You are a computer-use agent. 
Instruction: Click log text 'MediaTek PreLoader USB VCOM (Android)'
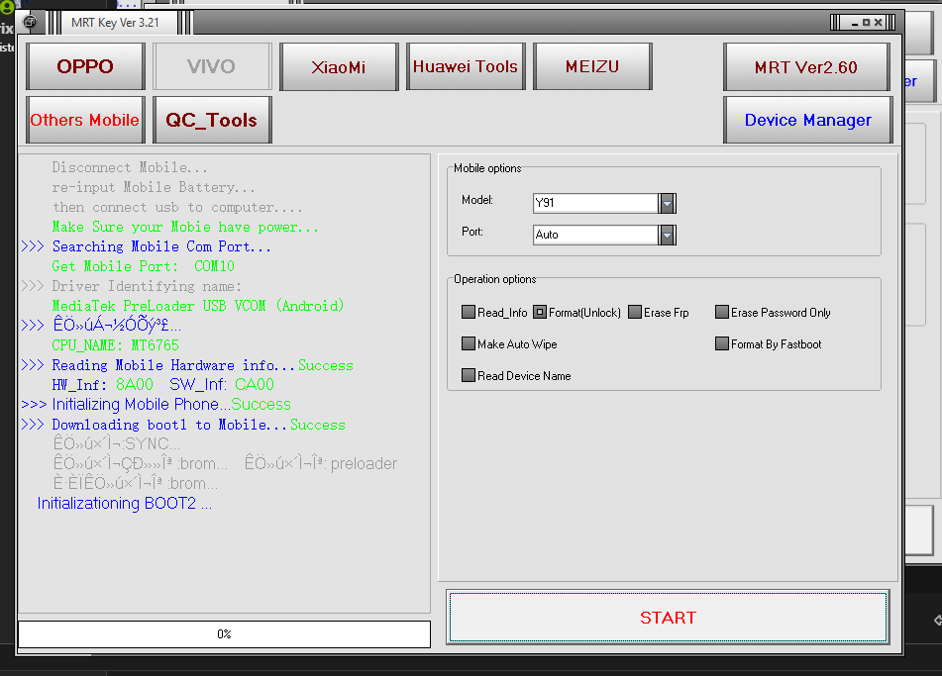click(x=198, y=306)
